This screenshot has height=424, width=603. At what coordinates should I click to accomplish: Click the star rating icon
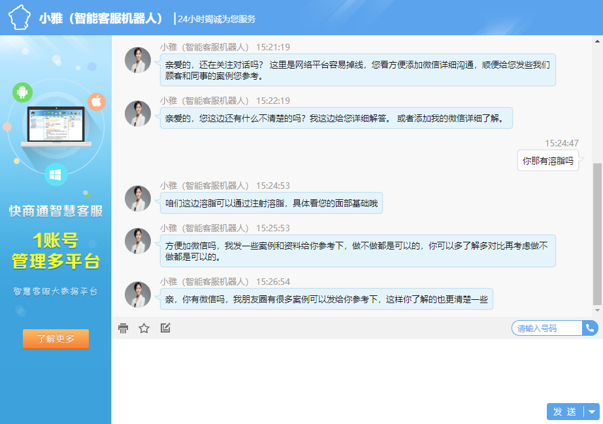(144, 328)
